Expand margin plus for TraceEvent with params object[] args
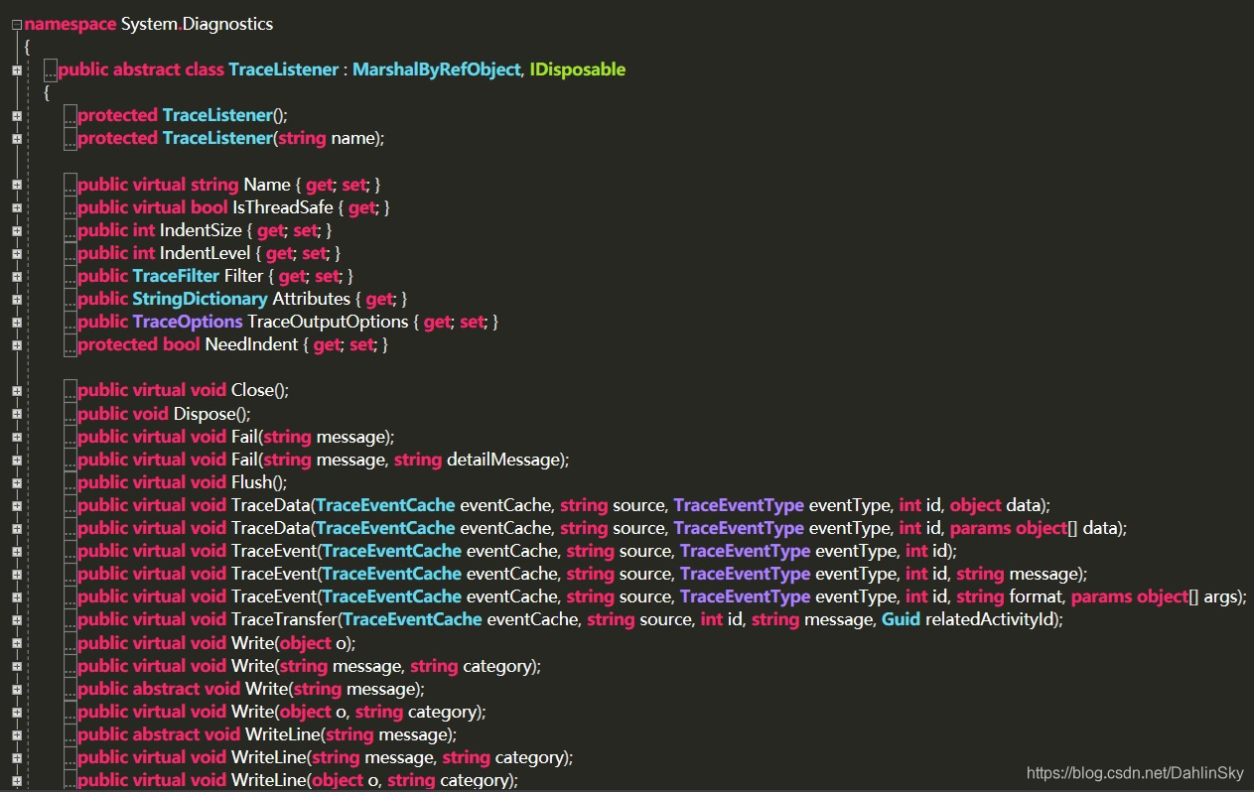1254x792 pixels. pyautogui.click(x=17, y=596)
